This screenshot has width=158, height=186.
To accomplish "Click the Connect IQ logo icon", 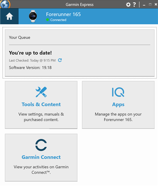I will pos(118,92).
